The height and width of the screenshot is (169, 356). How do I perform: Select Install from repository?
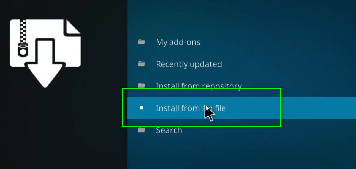click(199, 86)
